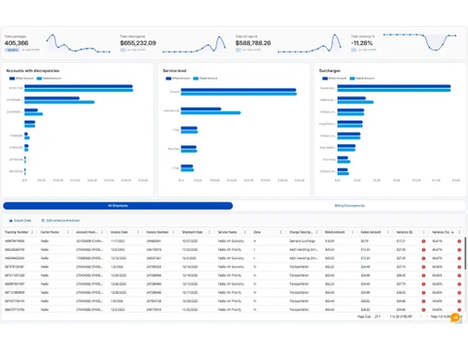Open Rated Amount column menu icon
The width and height of the screenshot is (468, 351).
pyautogui.click(x=388, y=232)
